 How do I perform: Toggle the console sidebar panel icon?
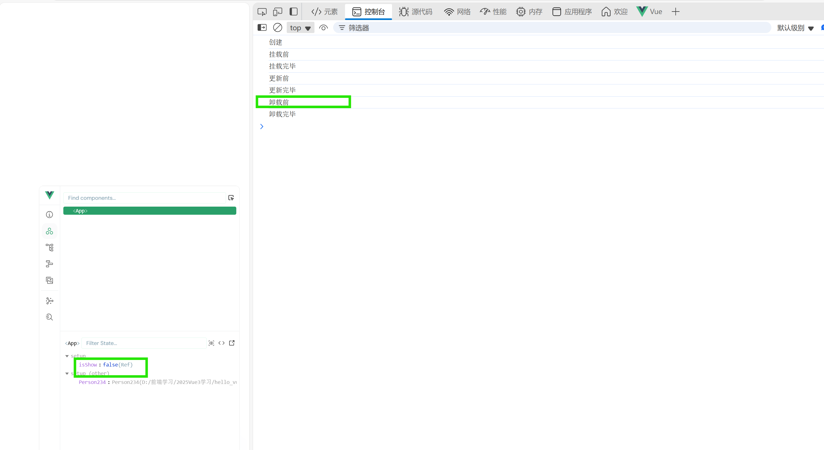262,28
